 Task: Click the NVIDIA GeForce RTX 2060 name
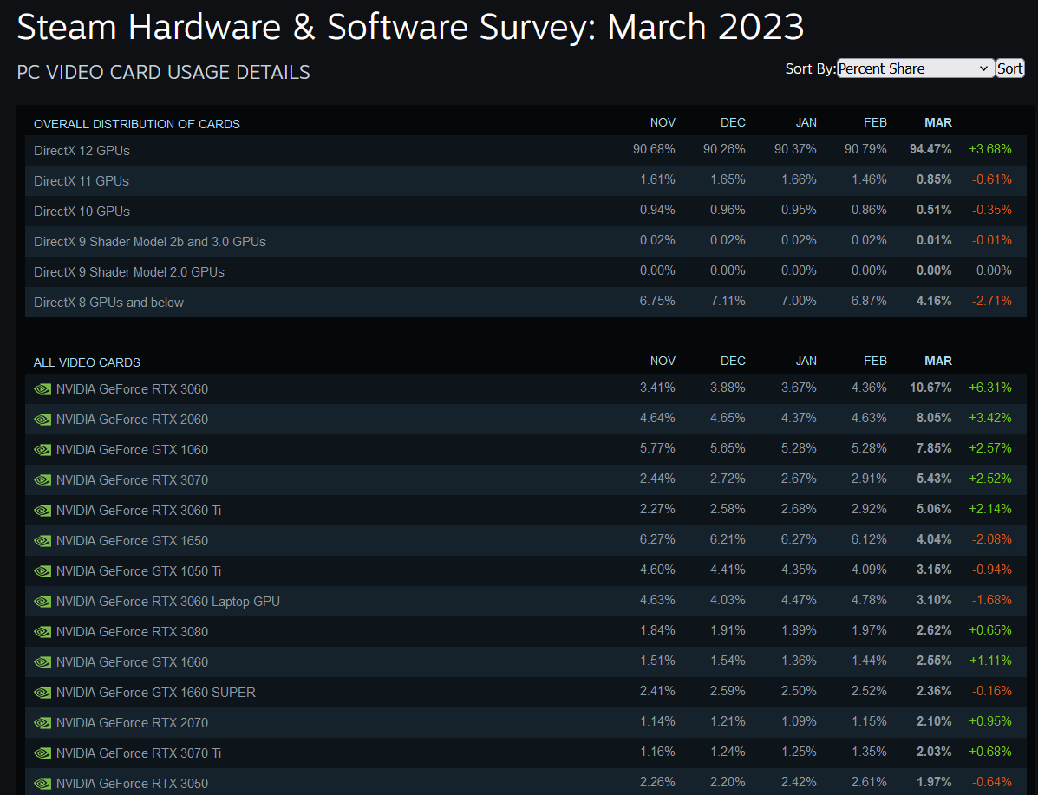(x=132, y=420)
